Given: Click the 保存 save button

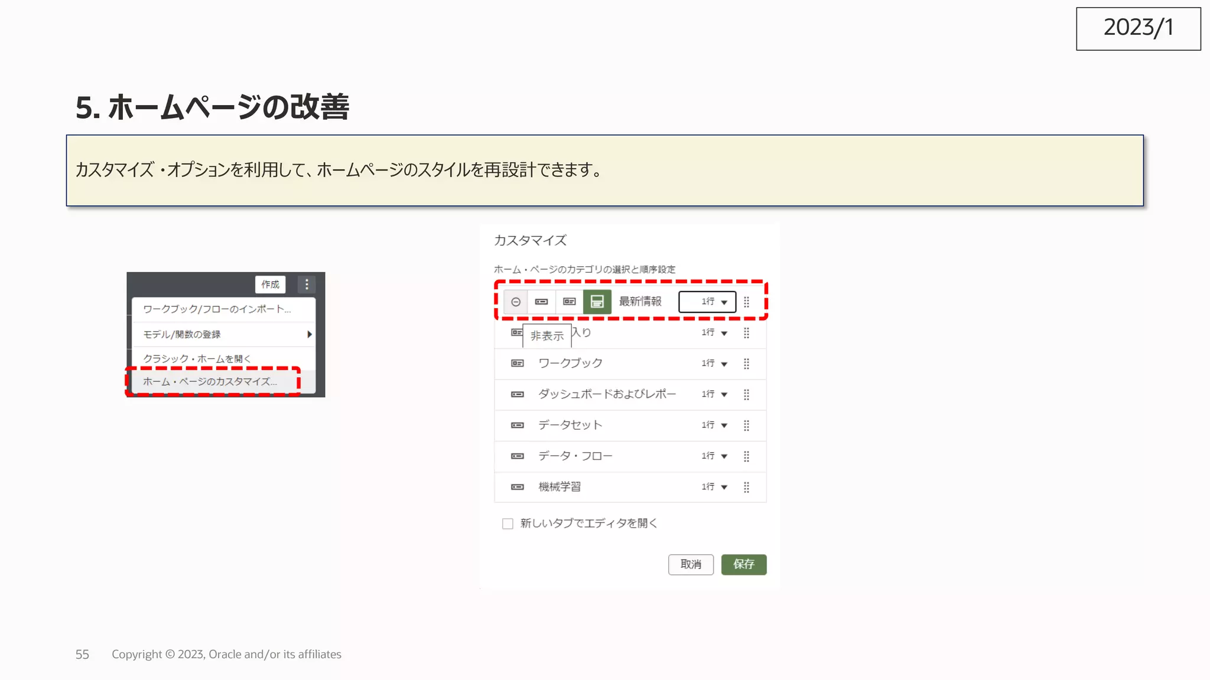Looking at the screenshot, I should pyautogui.click(x=743, y=564).
